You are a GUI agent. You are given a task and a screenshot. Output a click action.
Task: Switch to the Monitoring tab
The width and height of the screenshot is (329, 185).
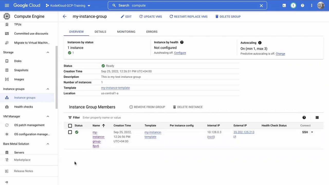tap(126, 32)
